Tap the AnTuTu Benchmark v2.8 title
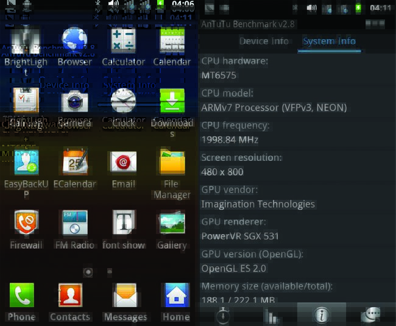The width and height of the screenshot is (396, 326). point(248,24)
